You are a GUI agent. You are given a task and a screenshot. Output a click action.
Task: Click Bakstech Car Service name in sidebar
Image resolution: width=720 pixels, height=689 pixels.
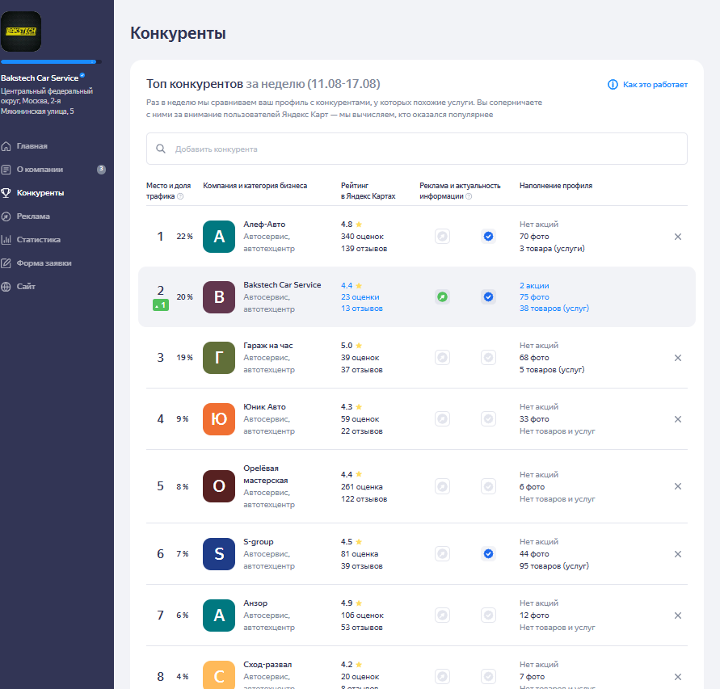40,78
